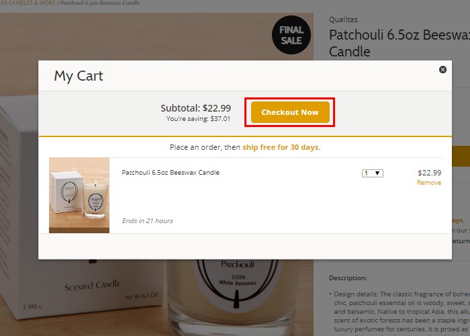Click the Patchouli Beeswax Candle cart item name

(x=171, y=173)
